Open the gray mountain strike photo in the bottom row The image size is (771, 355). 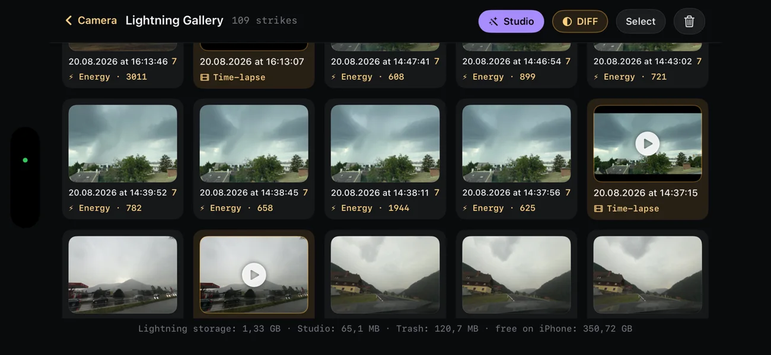coord(123,275)
